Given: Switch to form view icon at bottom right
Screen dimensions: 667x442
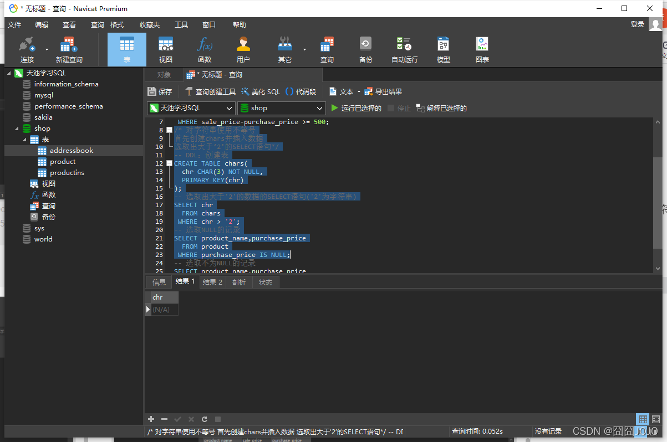Looking at the screenshot, I should click(x=656, y=419).
